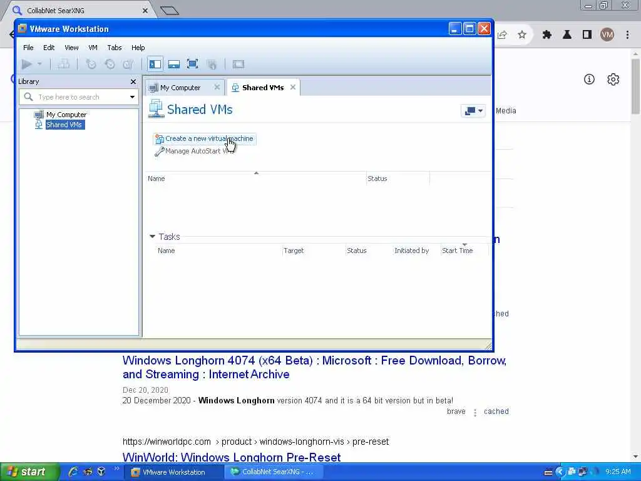The width and height of the screenshot is (641, 481).
Task: Click the browser CollabNet SearXNG tab
Action: pyautogui.click(x=78, y=10)
